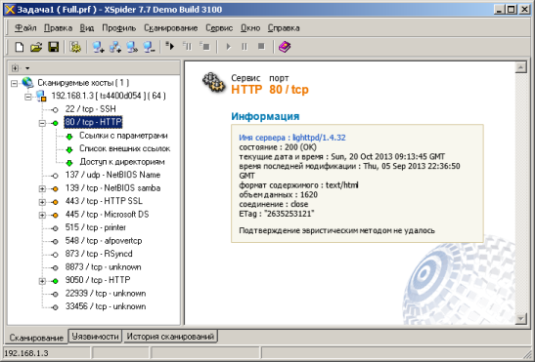Open the Справка menu
The width and height of the screenshot is (535, 362).
point(284,28)
